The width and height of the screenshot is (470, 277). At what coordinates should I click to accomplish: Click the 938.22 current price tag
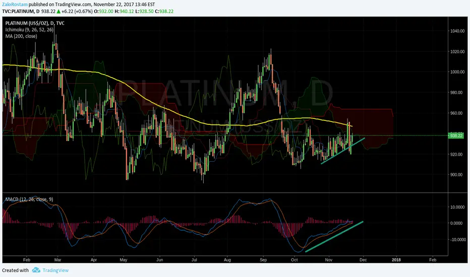pyautogui.click(x=456, y=135)
